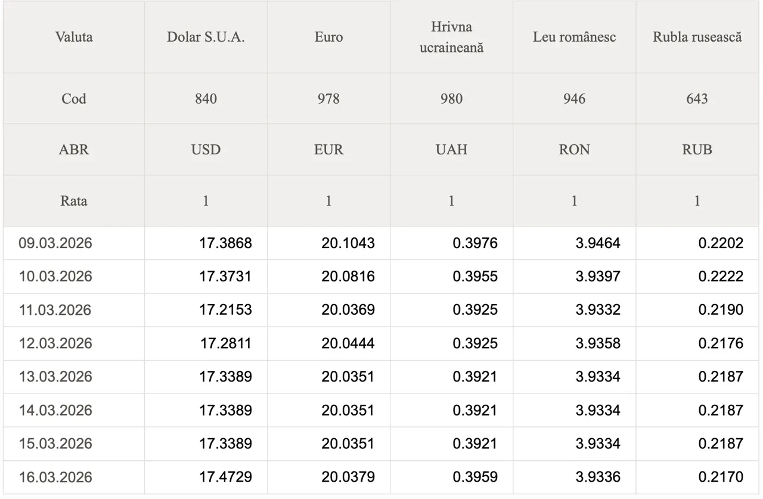Select the 09.03.2026 date row label
Image resolution: width=763 pixels, height=499 pixels.
(x=55, y=243)
